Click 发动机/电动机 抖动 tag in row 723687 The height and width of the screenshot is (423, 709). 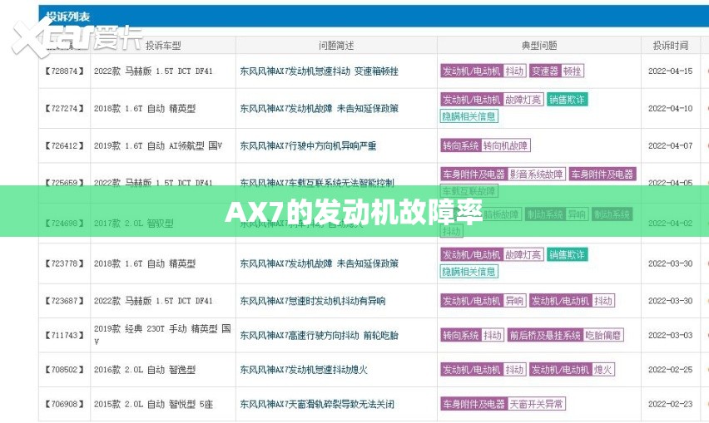click(572, 301)
